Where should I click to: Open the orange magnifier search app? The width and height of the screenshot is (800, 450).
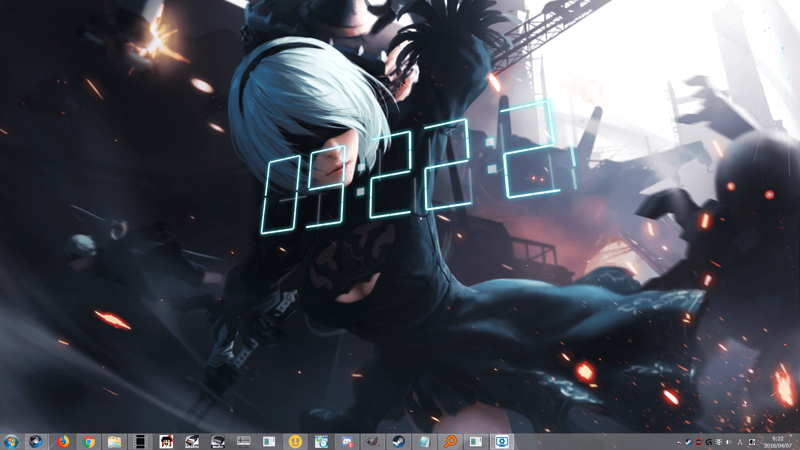[x=450, y=442]
